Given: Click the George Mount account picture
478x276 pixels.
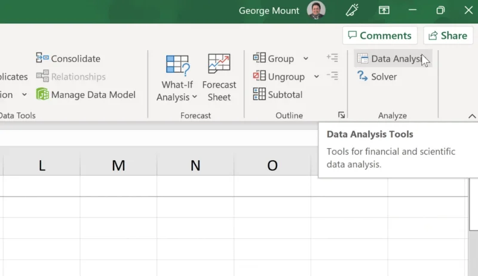Looking at the screenshot, I should (x=316, y=10).
